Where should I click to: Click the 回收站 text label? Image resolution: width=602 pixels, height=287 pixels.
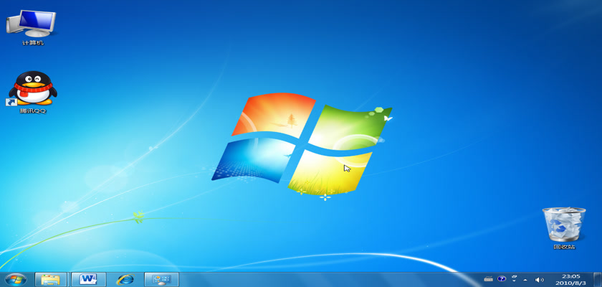(563, 247)
